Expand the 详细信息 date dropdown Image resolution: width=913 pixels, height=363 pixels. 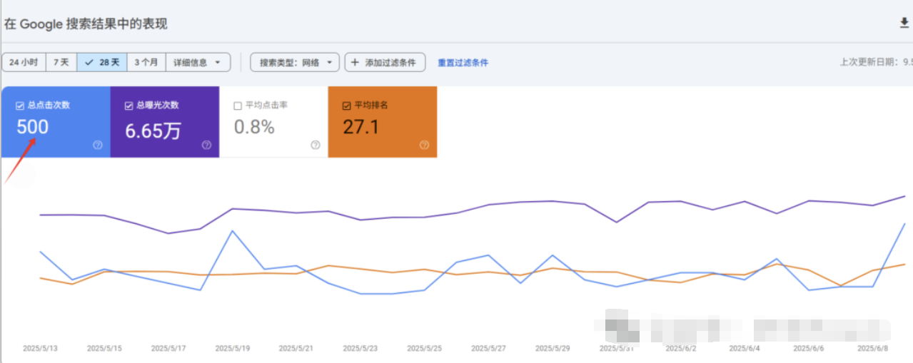pos(198,63)
